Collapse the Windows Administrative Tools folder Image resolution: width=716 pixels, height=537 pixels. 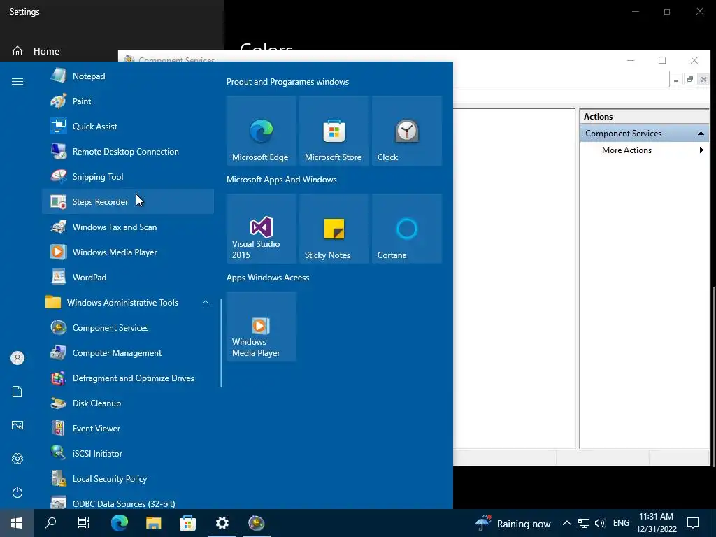pos(128,302)
